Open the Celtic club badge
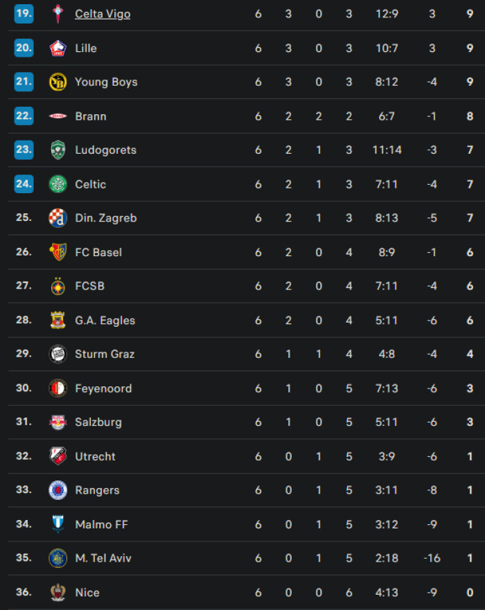485x610 pixels. click(x=58, y=184)
